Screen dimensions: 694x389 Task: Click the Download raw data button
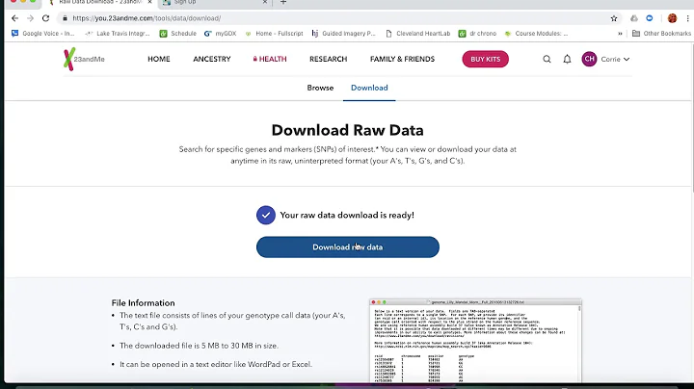point(348,247)
